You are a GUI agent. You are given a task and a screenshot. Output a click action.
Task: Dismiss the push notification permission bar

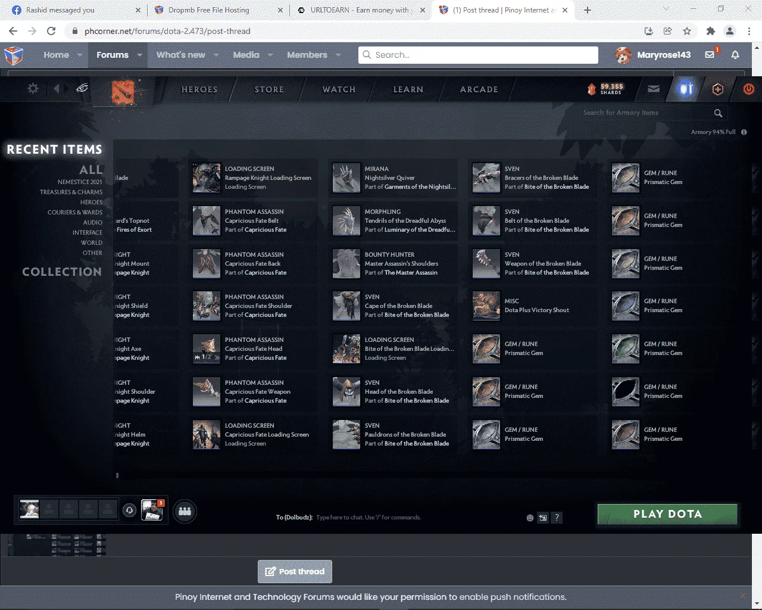[x=742, y=596]
